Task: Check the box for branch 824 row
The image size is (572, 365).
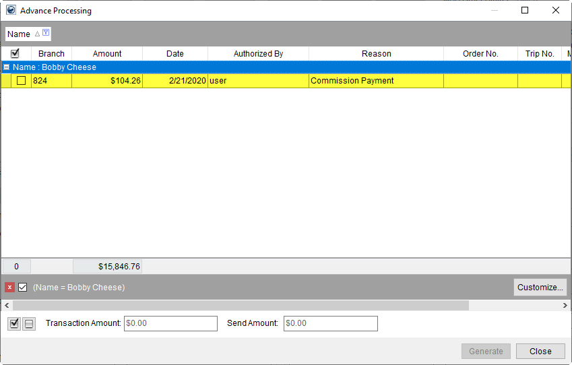Action: [x=22, y=81]
